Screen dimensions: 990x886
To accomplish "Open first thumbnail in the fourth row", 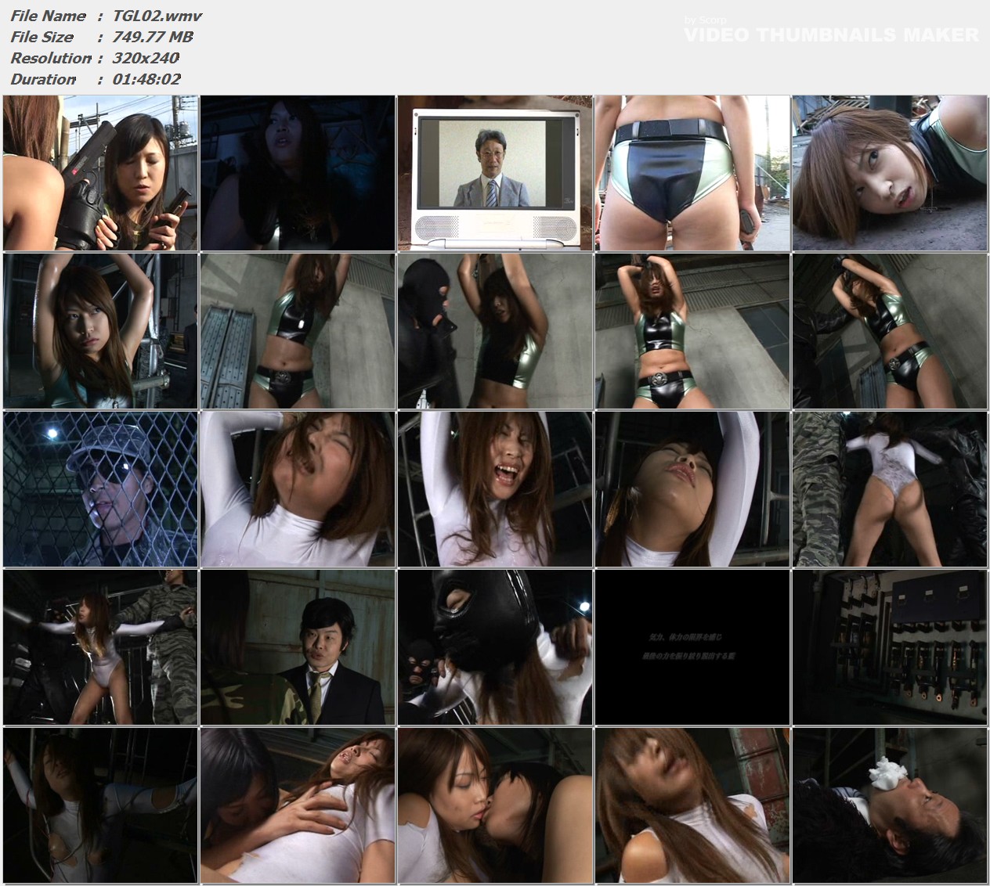I will (x=100, y=647).
